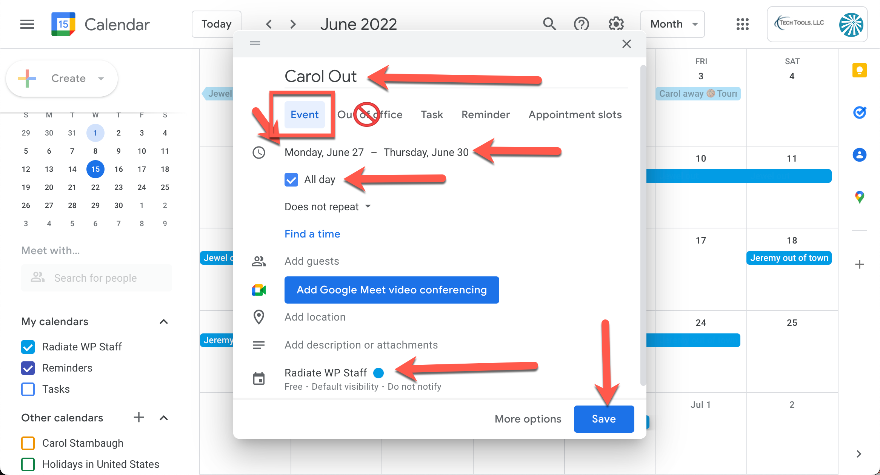Open the settings gear menu
Image resolution: width=880 pixels, height=475 pixels.
click(616, 24)
